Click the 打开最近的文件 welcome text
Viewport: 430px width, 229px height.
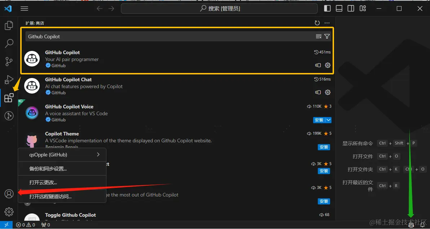point(358,186)
